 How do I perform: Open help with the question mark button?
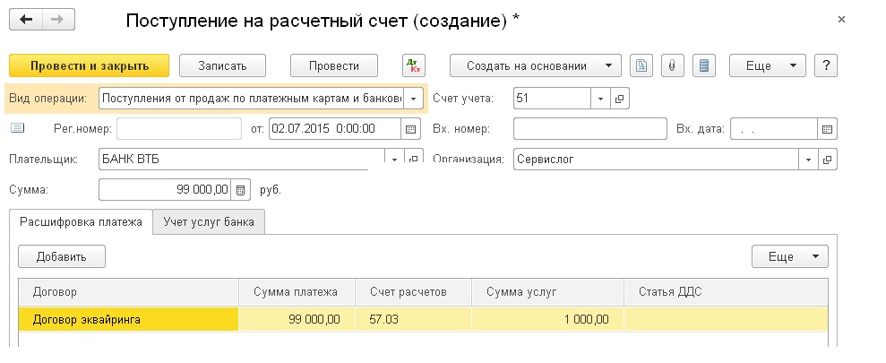tap(826, 65)
